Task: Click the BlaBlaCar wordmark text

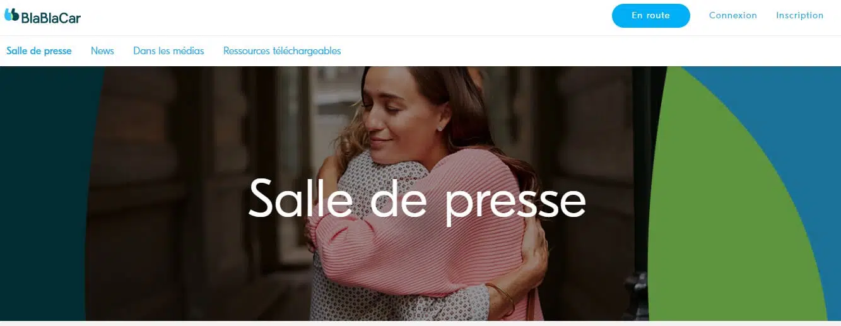Action: pos(50,18)
